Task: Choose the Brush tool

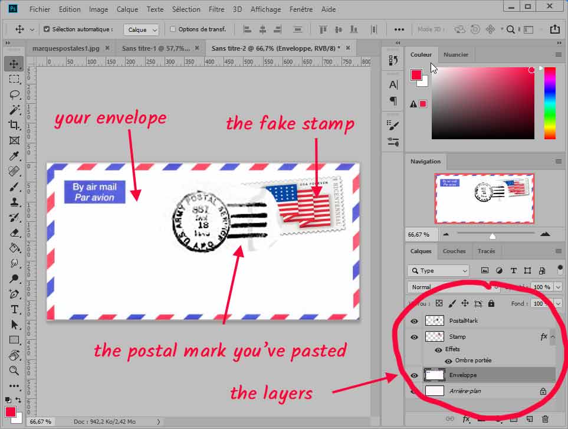Action: click(14, 186)
